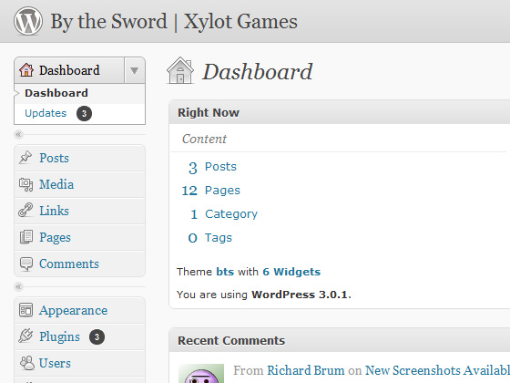This screenshot has width=510, height=383.
Task: Open the 6 Widgets link
Action: tap(291, 272)
